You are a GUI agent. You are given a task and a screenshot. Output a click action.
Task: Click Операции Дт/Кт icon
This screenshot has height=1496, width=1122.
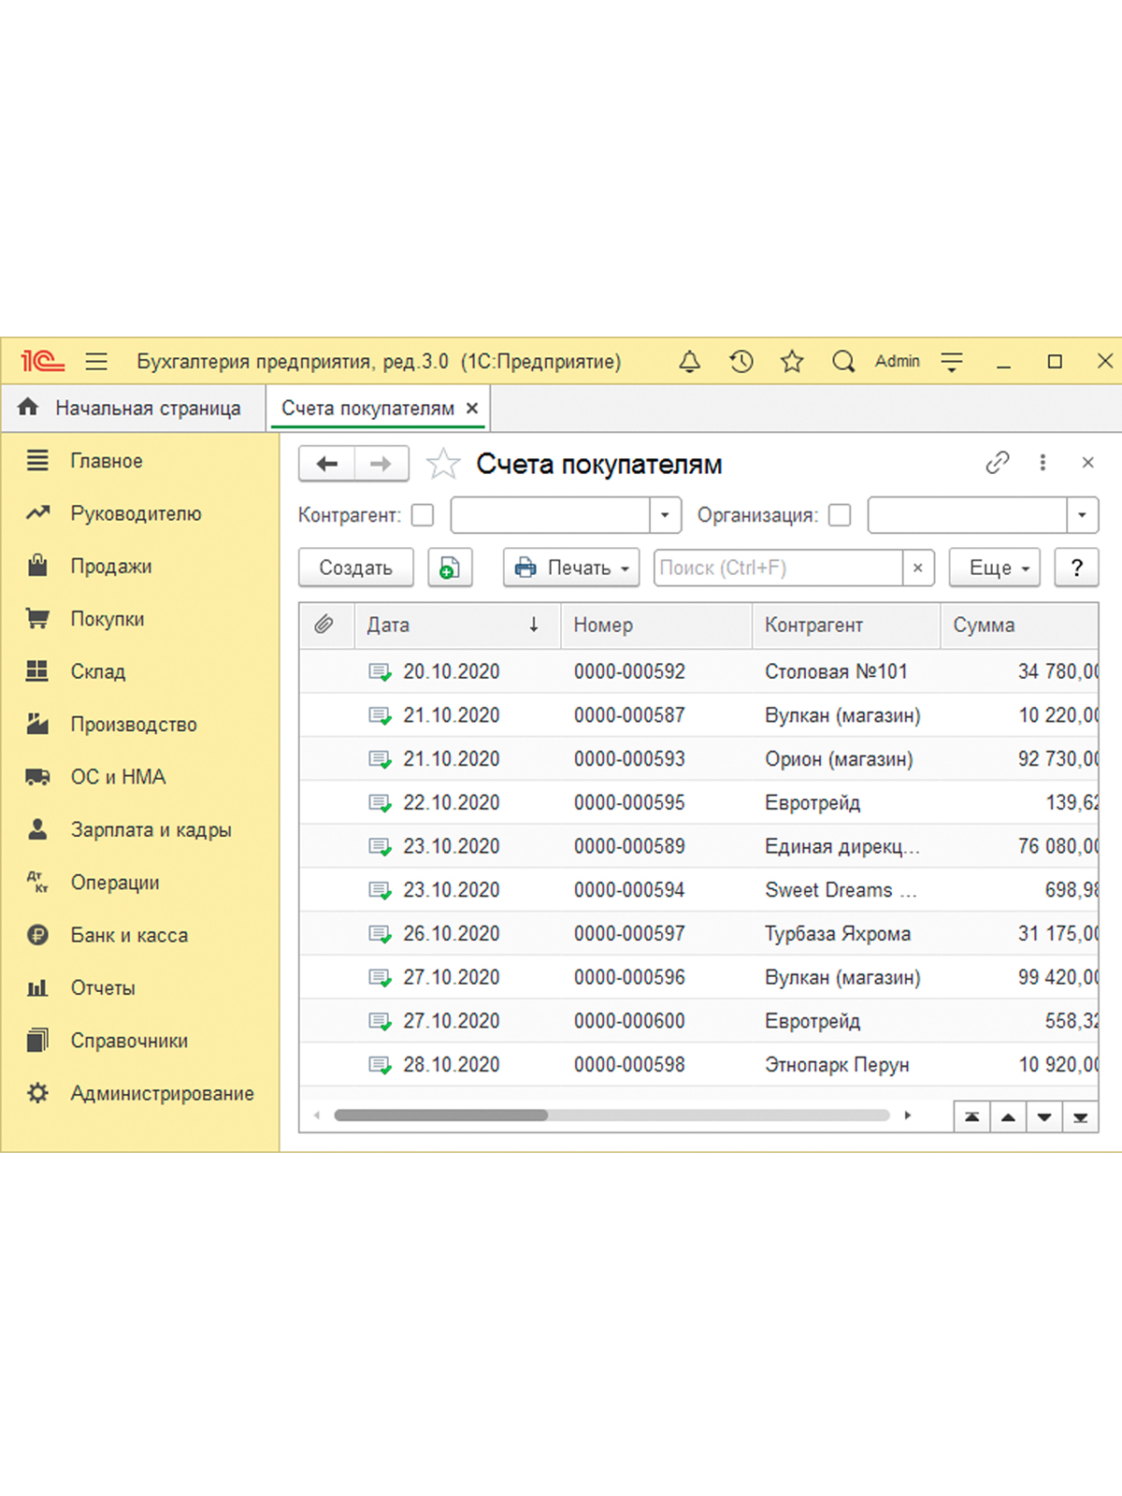click(x=37, y=882)
